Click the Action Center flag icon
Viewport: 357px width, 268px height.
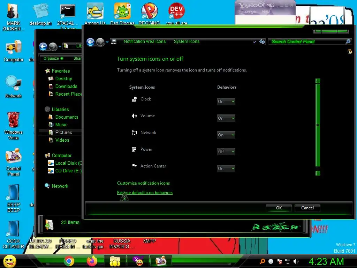tap(134, 166)
